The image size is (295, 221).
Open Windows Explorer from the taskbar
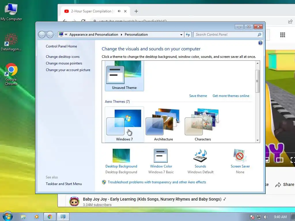(23, 217)
